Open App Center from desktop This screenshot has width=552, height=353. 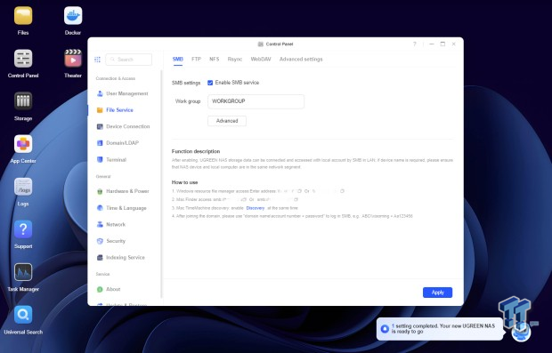(23, 144)
